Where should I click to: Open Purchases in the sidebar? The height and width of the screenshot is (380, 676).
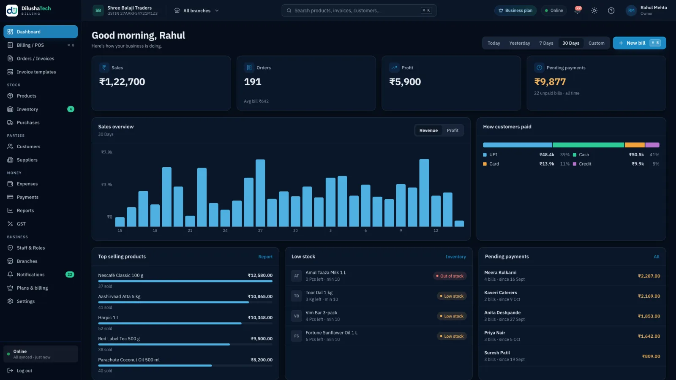[x=41, y=122]
